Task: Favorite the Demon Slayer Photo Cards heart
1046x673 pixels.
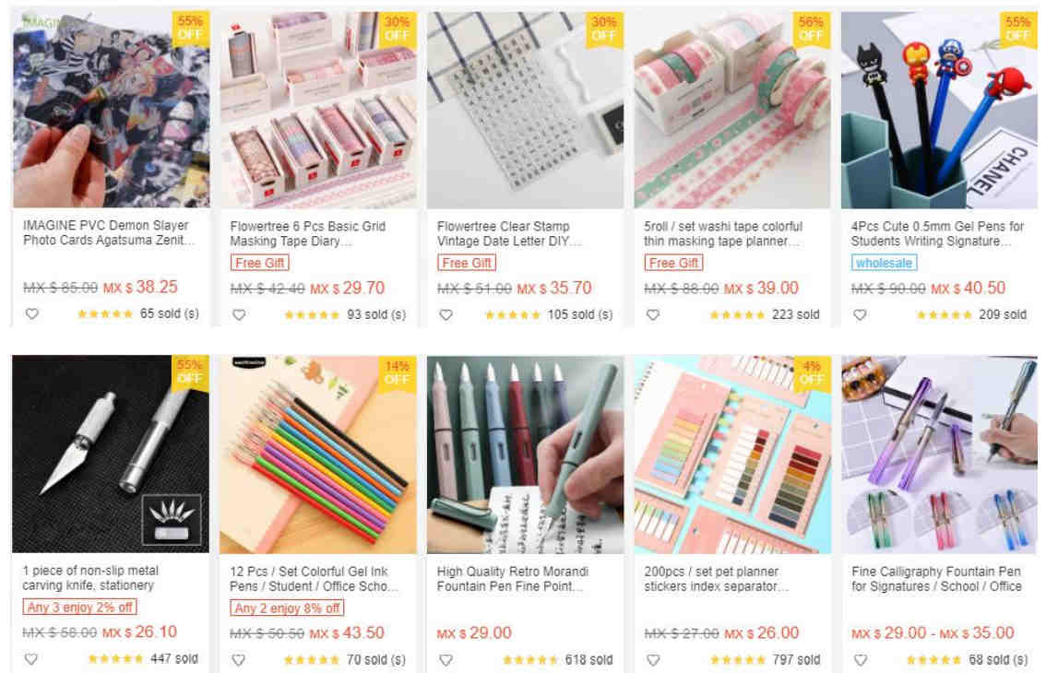Action: (32, 313)
